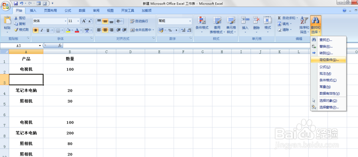Open the font size 11 dropdown
358x157 pixels.
pyautogui.click(x=78, y=21)
